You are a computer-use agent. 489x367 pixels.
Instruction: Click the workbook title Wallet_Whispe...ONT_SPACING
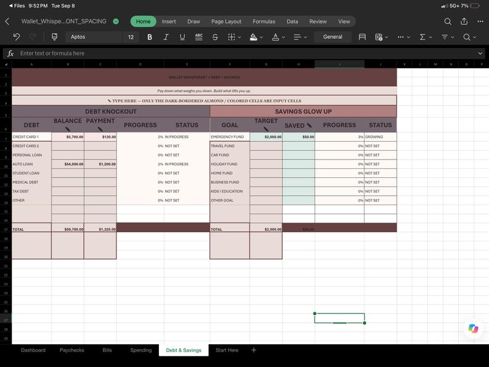63,21
